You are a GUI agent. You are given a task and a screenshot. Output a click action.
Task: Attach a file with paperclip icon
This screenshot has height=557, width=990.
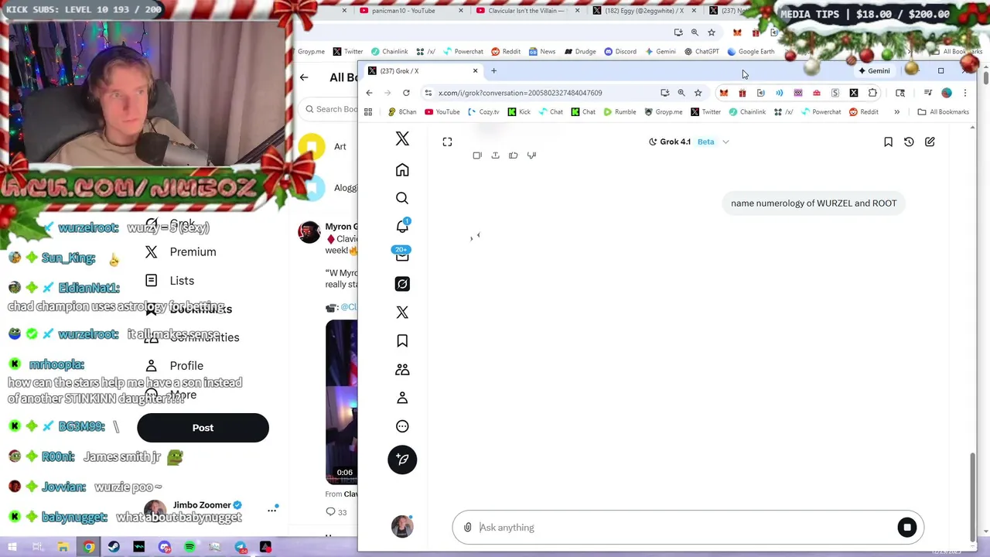point(467,528)
